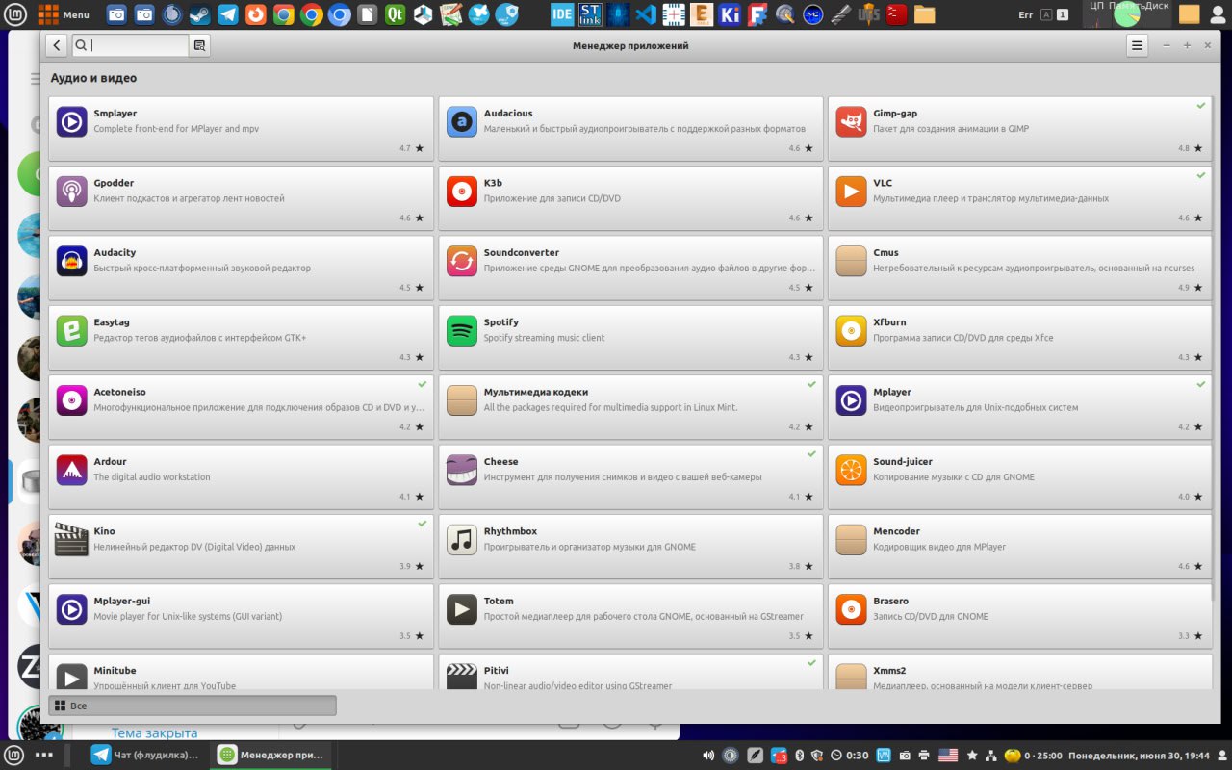Click the search options button beside search field

pyautogui.click(x=199, y=45)
